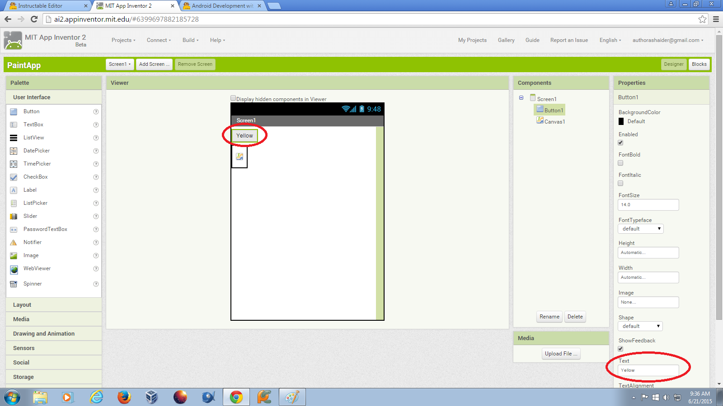723x406 pixels.
Task: Open the Projects dropdown menu
Action: click(x=123, y=40)
